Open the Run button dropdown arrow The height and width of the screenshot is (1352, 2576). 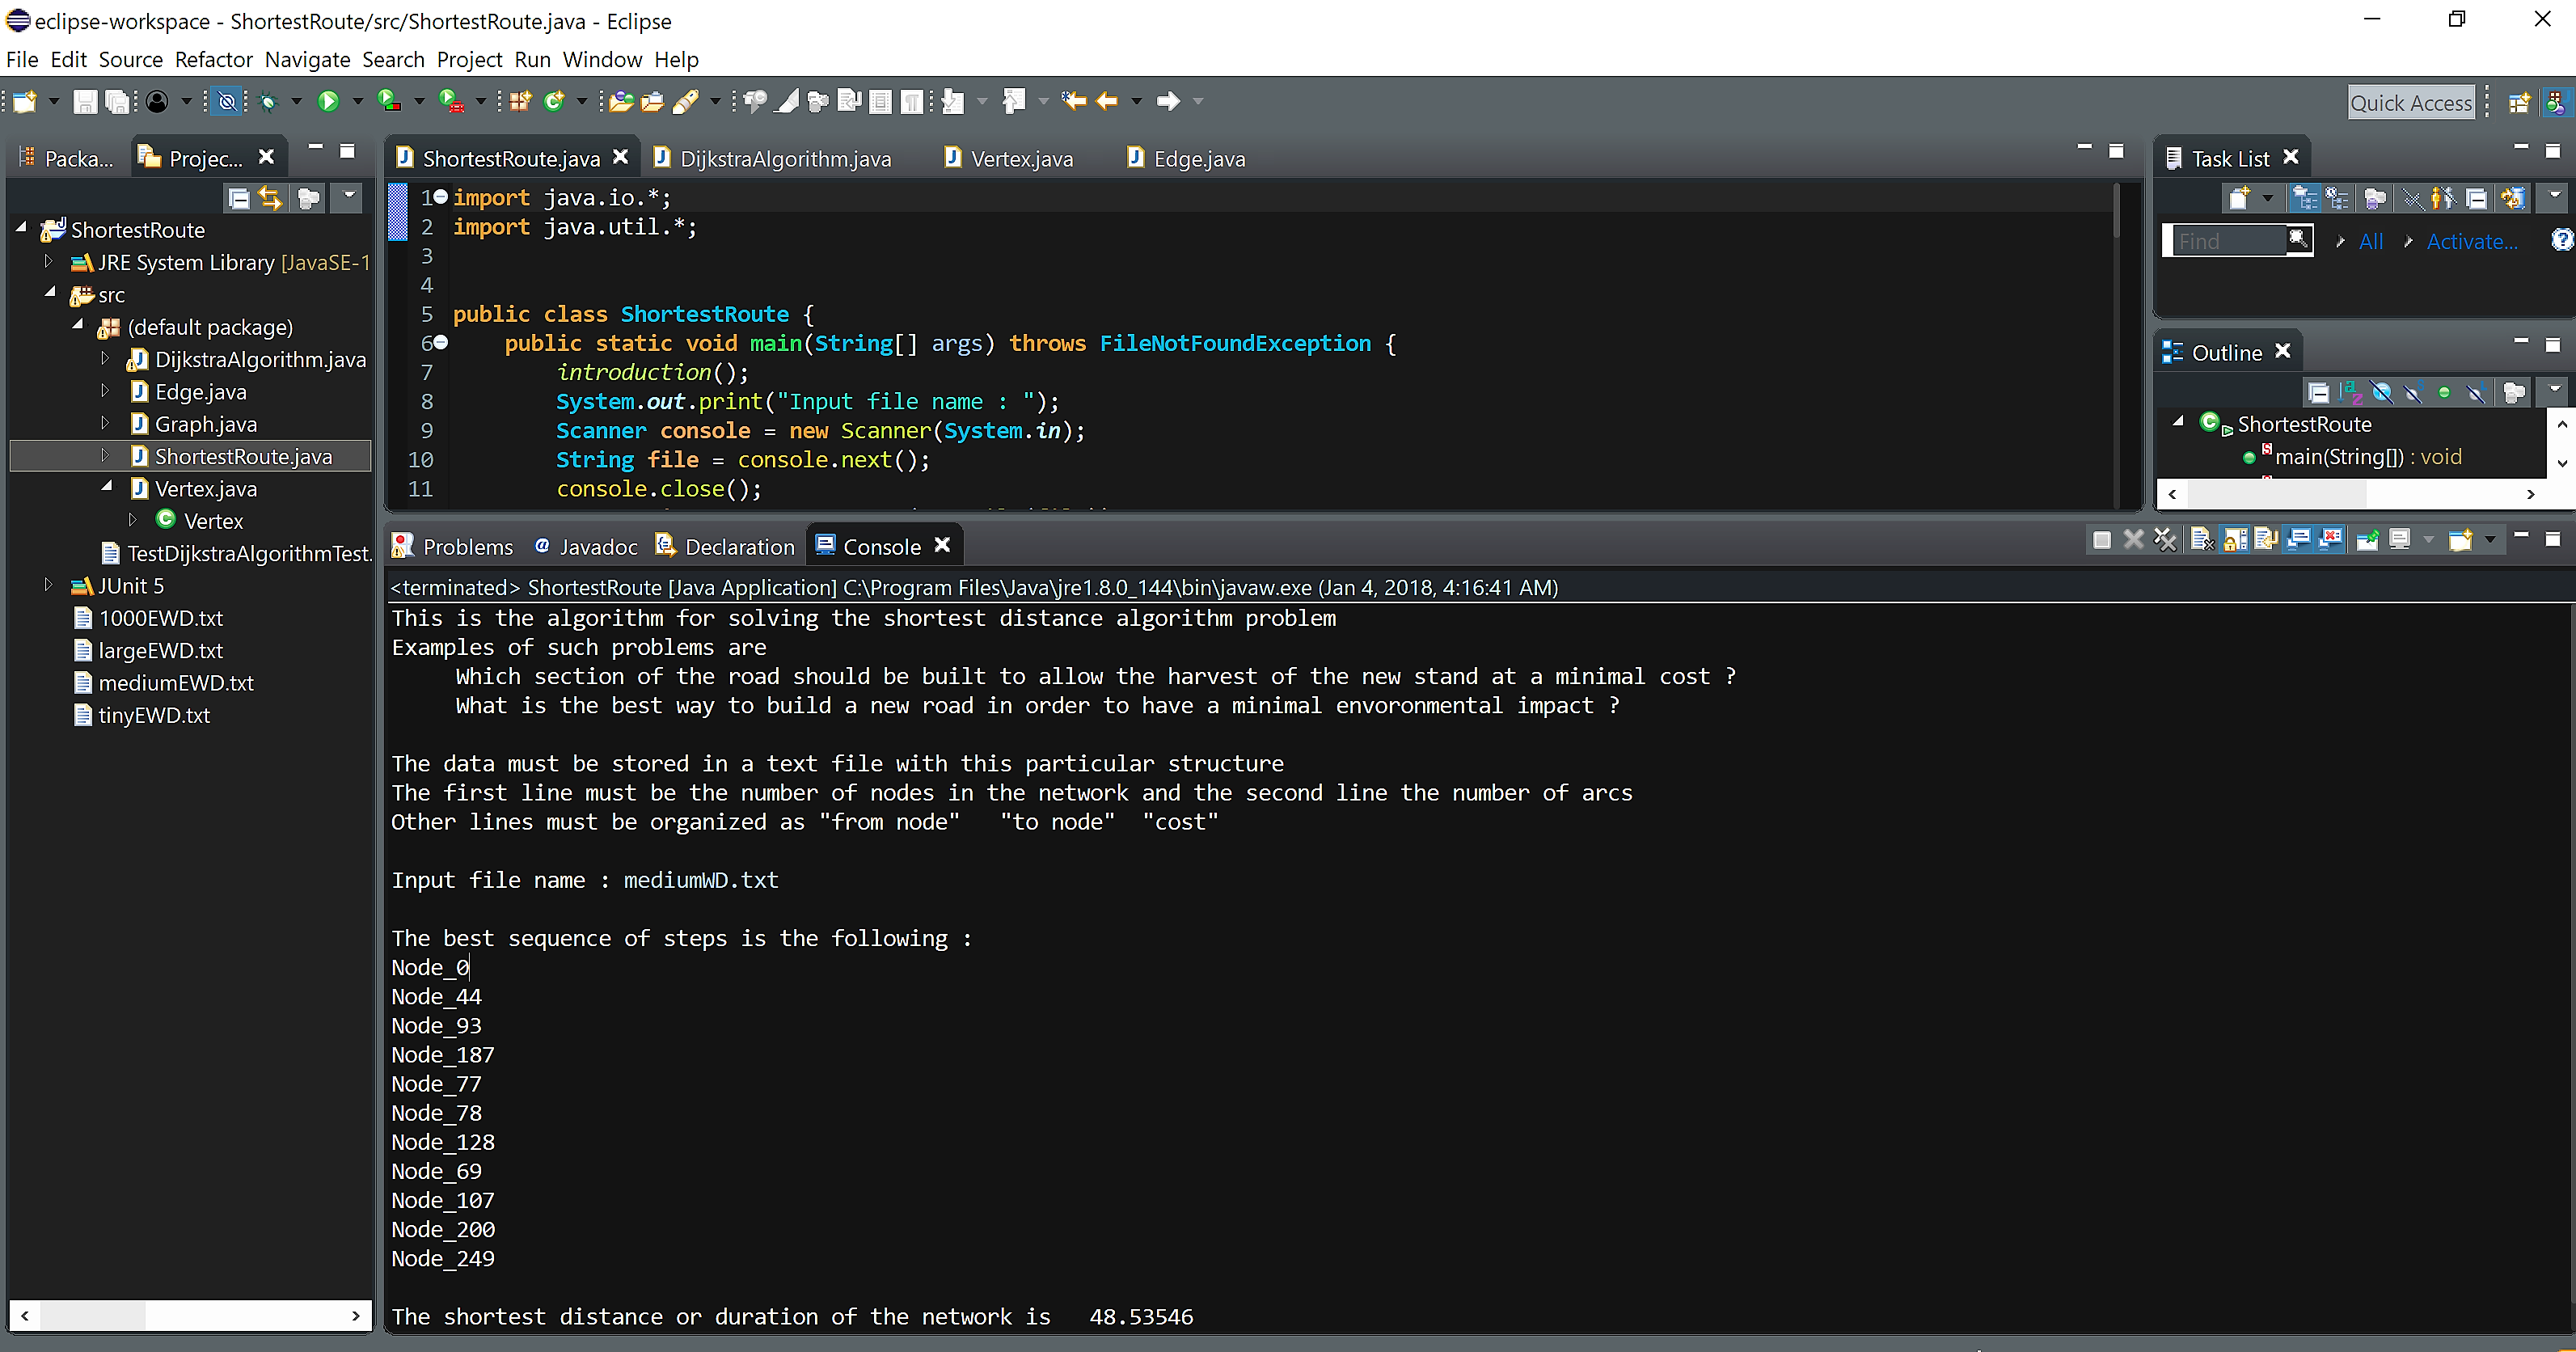coord(357,101)
